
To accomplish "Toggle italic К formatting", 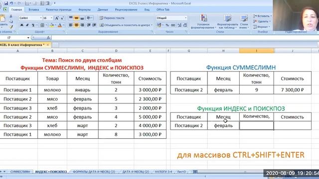I will [27, 25].
